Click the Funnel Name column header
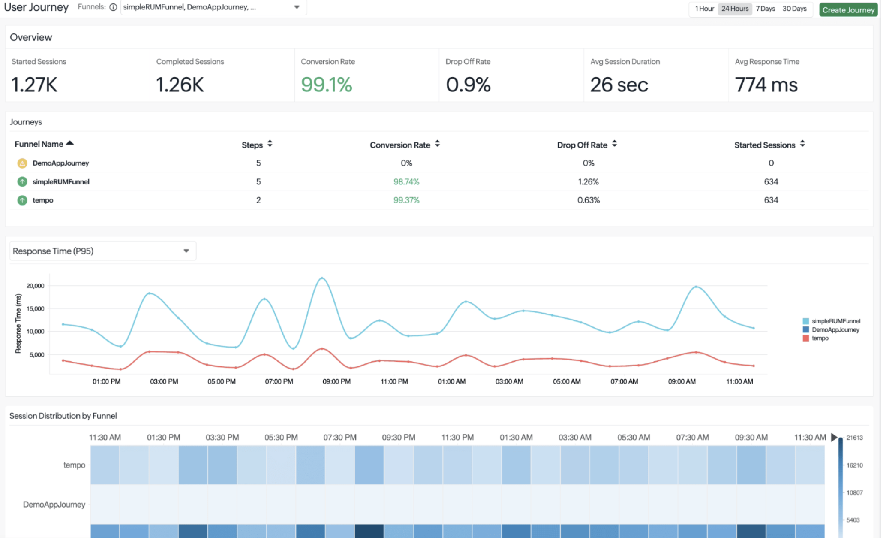The width and height of the screenshot is (883, 538). pos(39,144)
